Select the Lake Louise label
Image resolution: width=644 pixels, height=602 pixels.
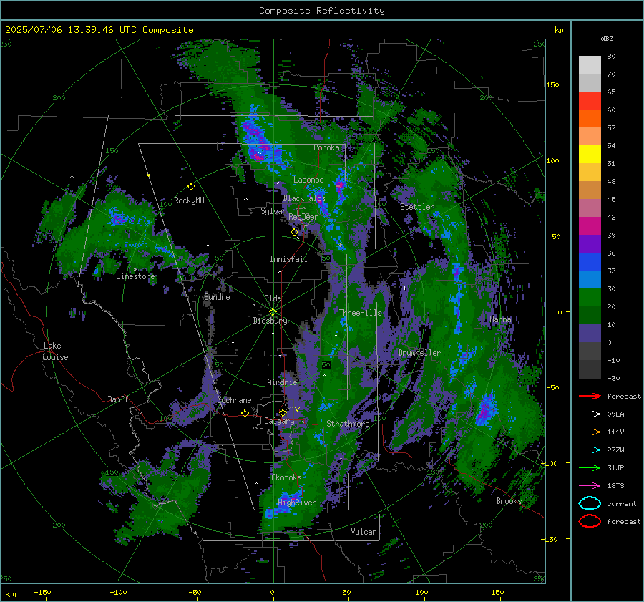coord(56,351)
